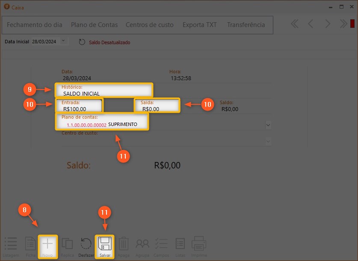Open the Fechamento do dia menu
The height and width of the screenshot is (261, 358).
[35, 25]
